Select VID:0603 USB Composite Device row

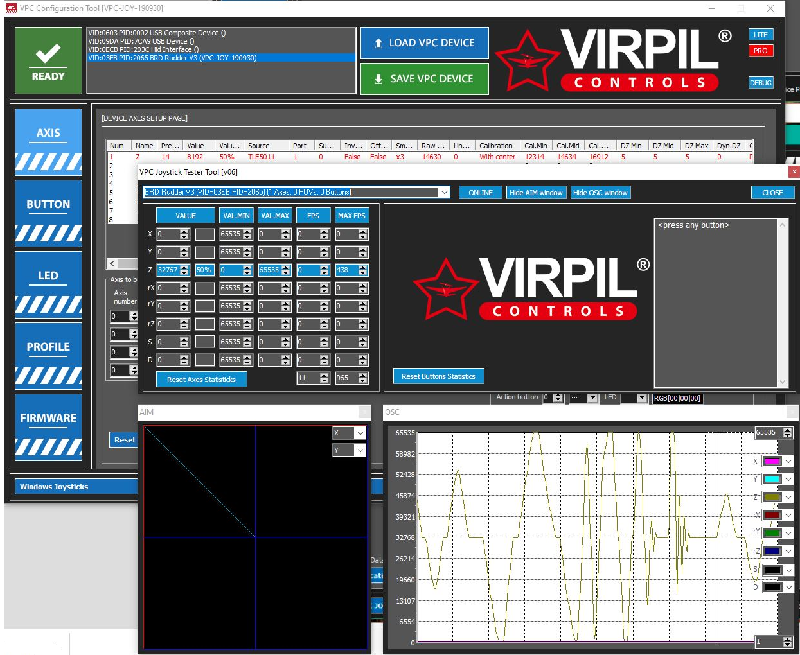click(x=220, y=33)
